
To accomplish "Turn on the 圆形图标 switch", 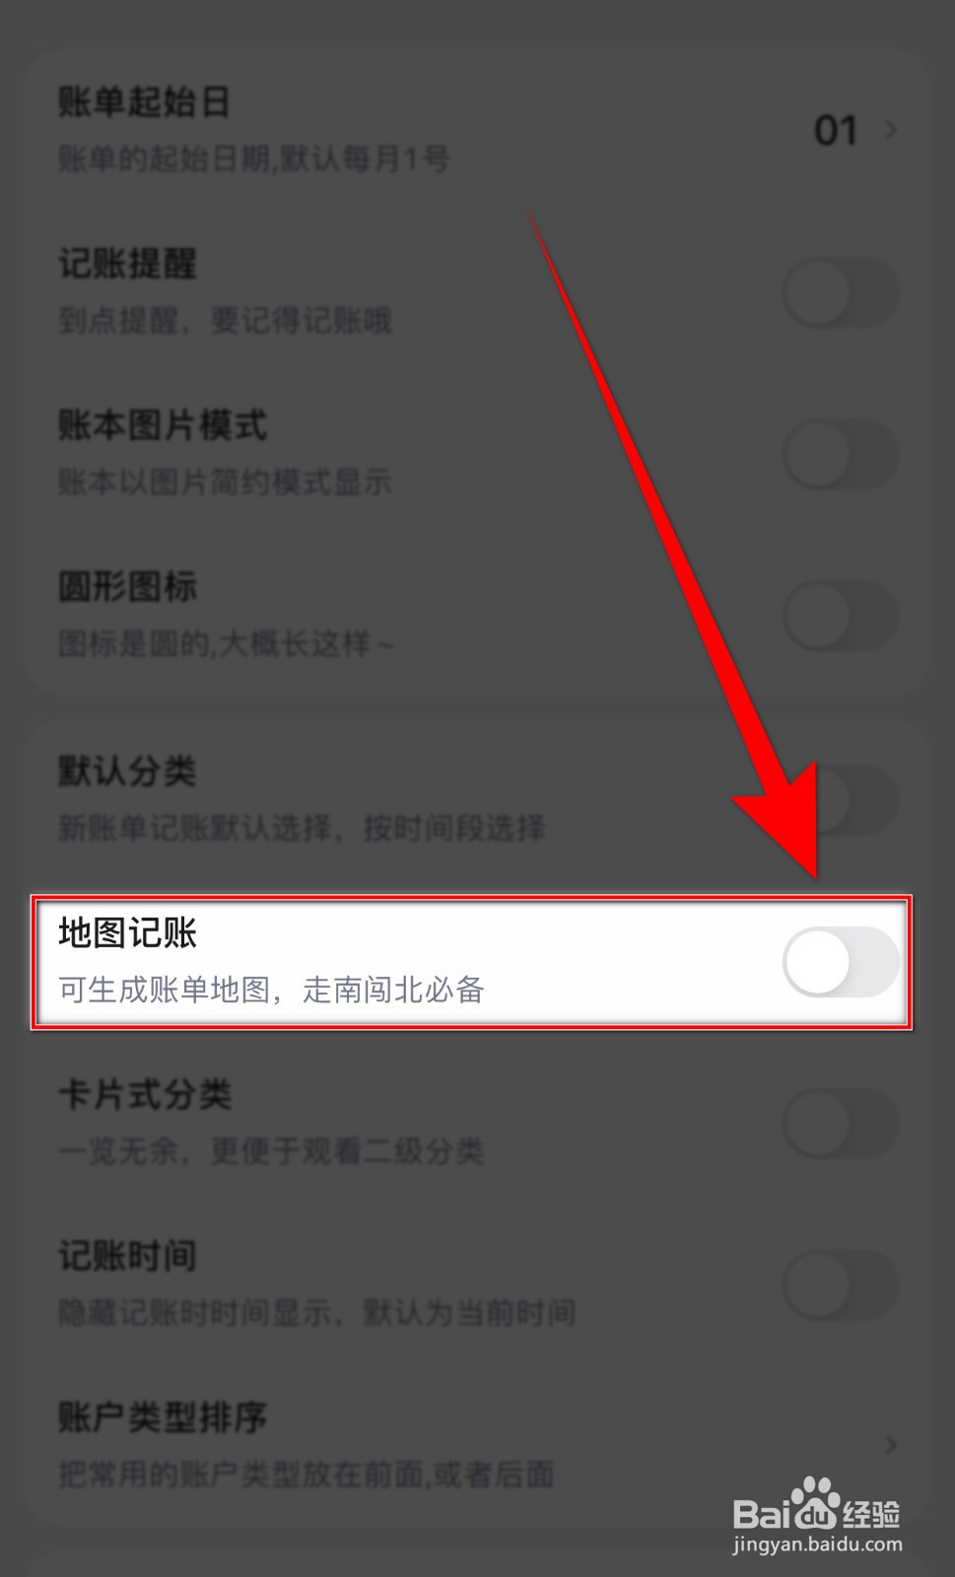I will pos(841,615).
